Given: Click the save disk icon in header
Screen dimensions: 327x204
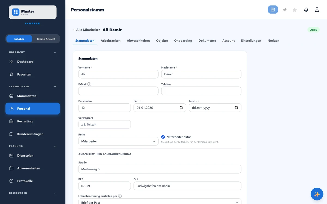Looking at the screenshot, I should click(273, 10).
